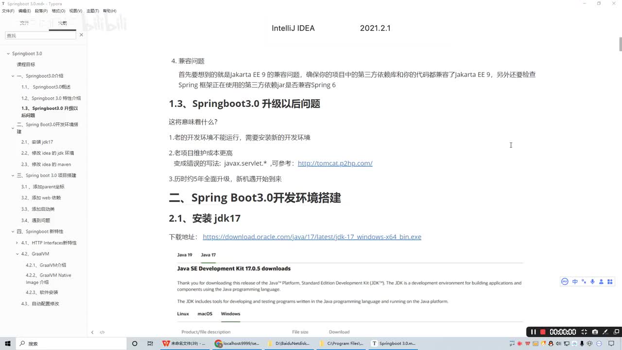Image resolution: width=622 pixels, height=350 pixels.
Task: Open the Oracle jdk-17 download link
Action: tap(312, 237)
